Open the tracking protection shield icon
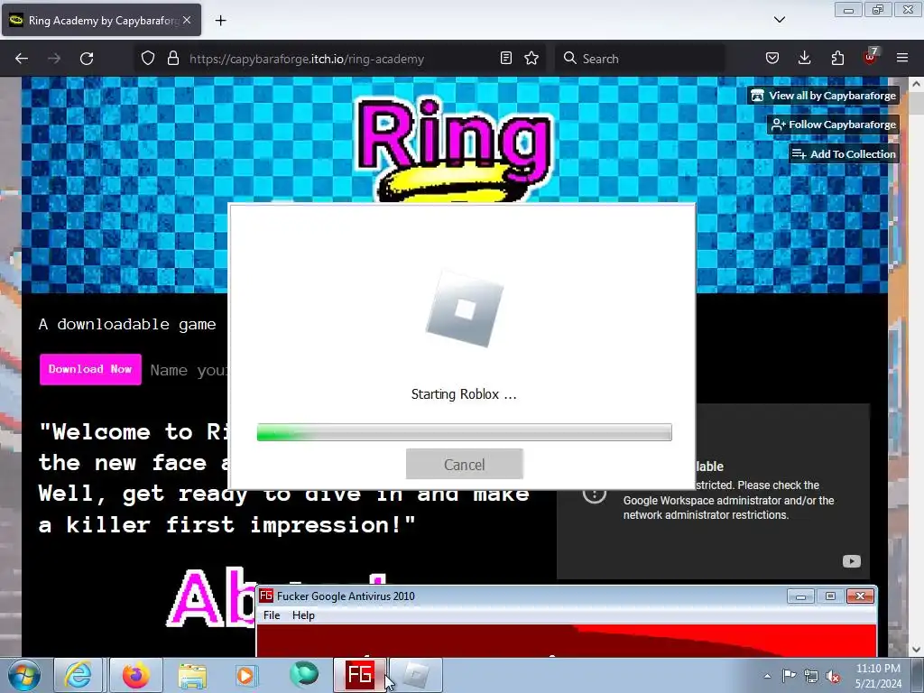Viewport: 924px width, 693px height. [148, 58]
